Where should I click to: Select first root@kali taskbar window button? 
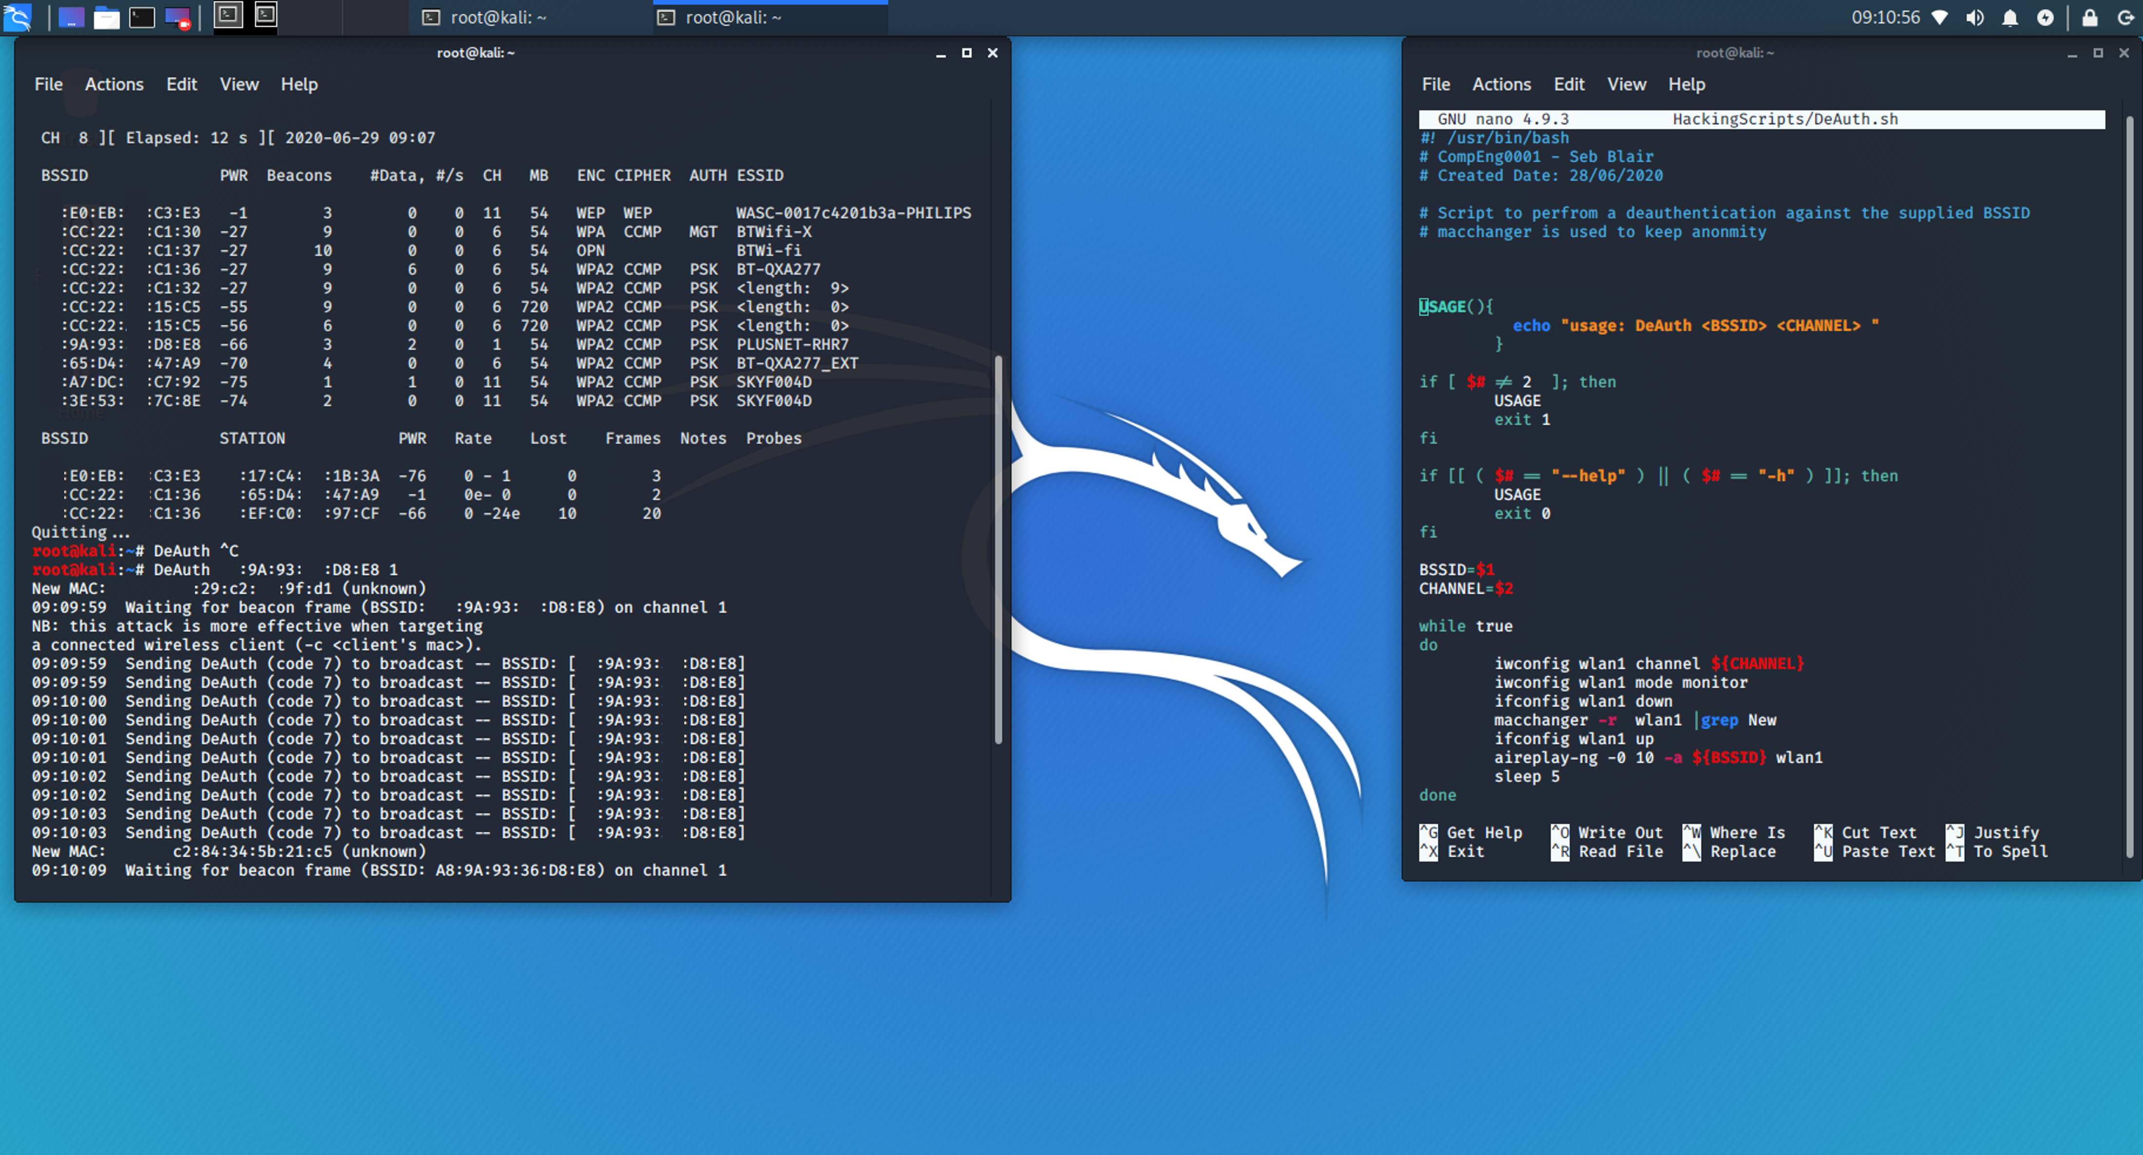529,18
